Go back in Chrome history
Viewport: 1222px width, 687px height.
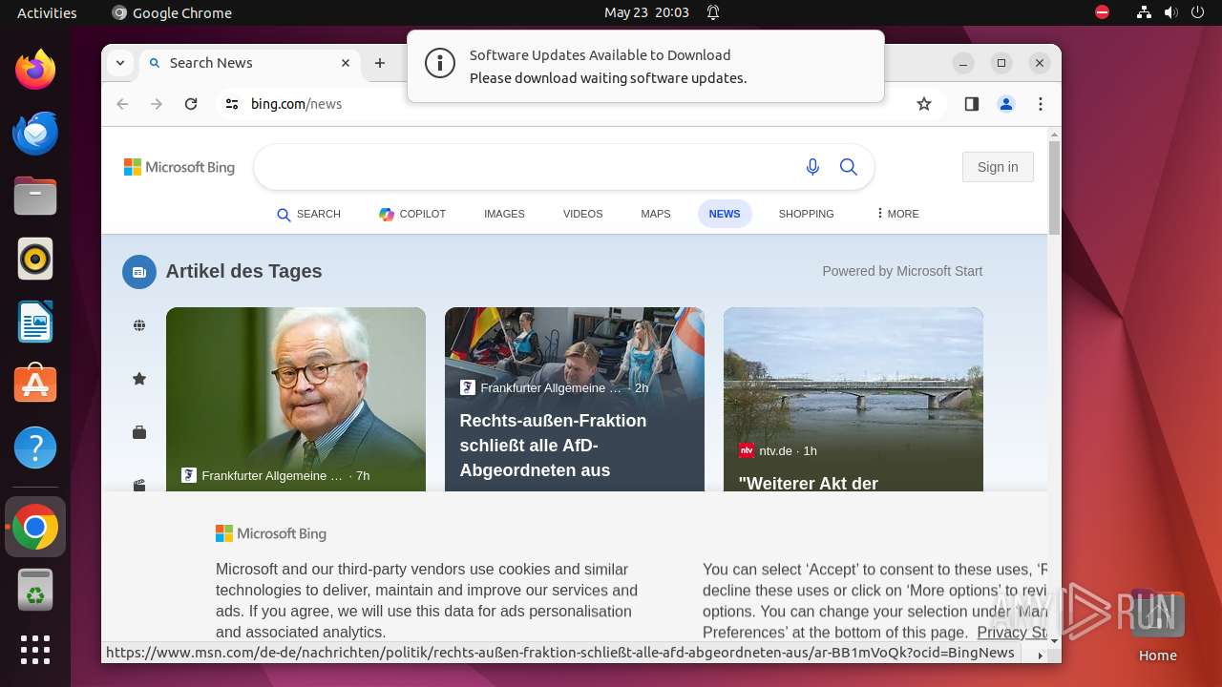pos(122,104)
